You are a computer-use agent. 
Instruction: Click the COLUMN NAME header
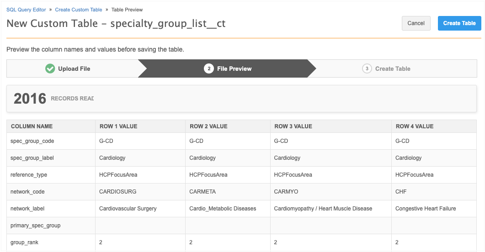click(32, 126)
